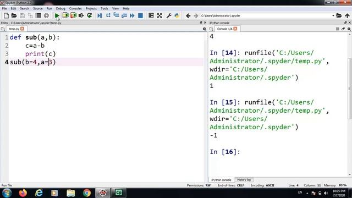Viewport: 352px width, 198px height.
Task: Open the Debug menu
Action: (x=61, y=9)
